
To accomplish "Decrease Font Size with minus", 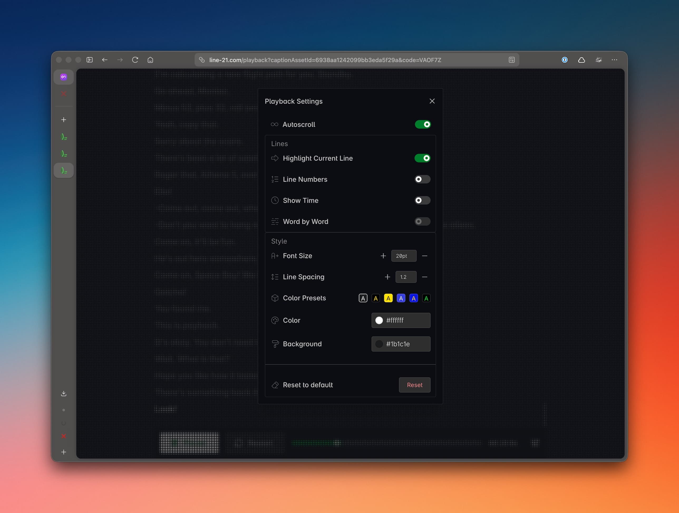I will pos(425,256).
